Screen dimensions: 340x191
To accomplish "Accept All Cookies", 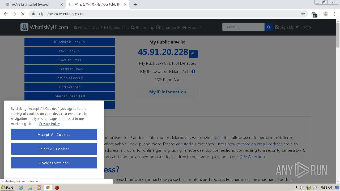I will [x=54, y=134].
